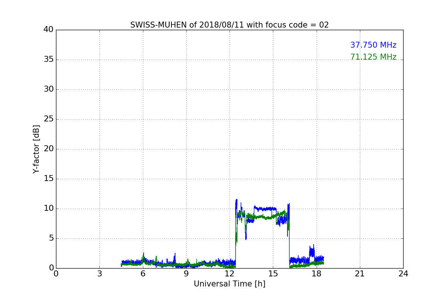Click x-axis tick label '15'
448x298 pixels.
pos(273,273)
